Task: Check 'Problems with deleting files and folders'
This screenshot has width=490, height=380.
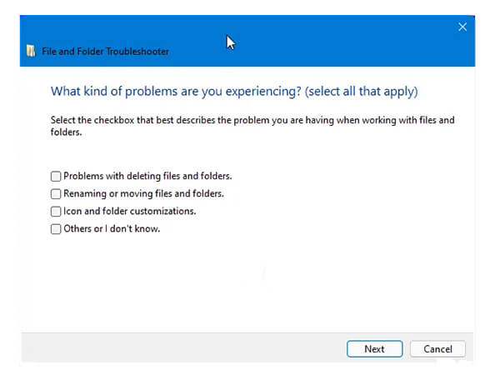Action: click(x=56, y=177)
